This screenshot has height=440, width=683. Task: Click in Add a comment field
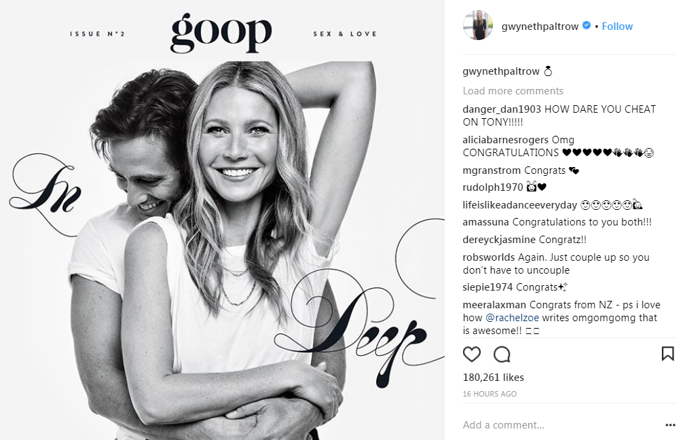pos(562,425)
